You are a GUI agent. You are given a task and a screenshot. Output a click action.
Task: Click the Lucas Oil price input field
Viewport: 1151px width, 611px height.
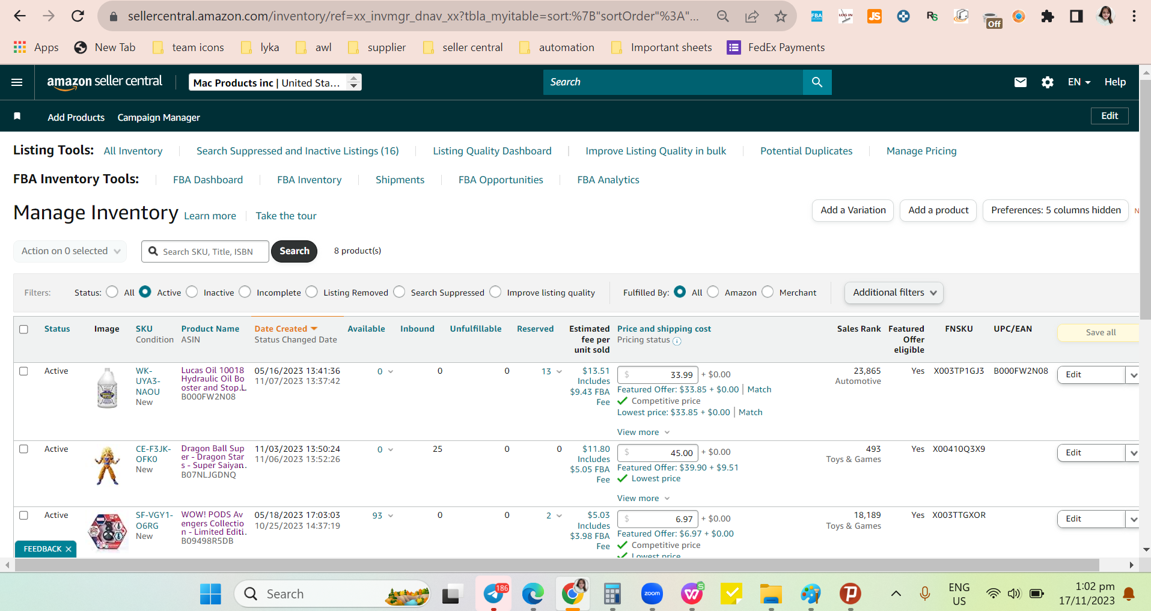(658, 375)
